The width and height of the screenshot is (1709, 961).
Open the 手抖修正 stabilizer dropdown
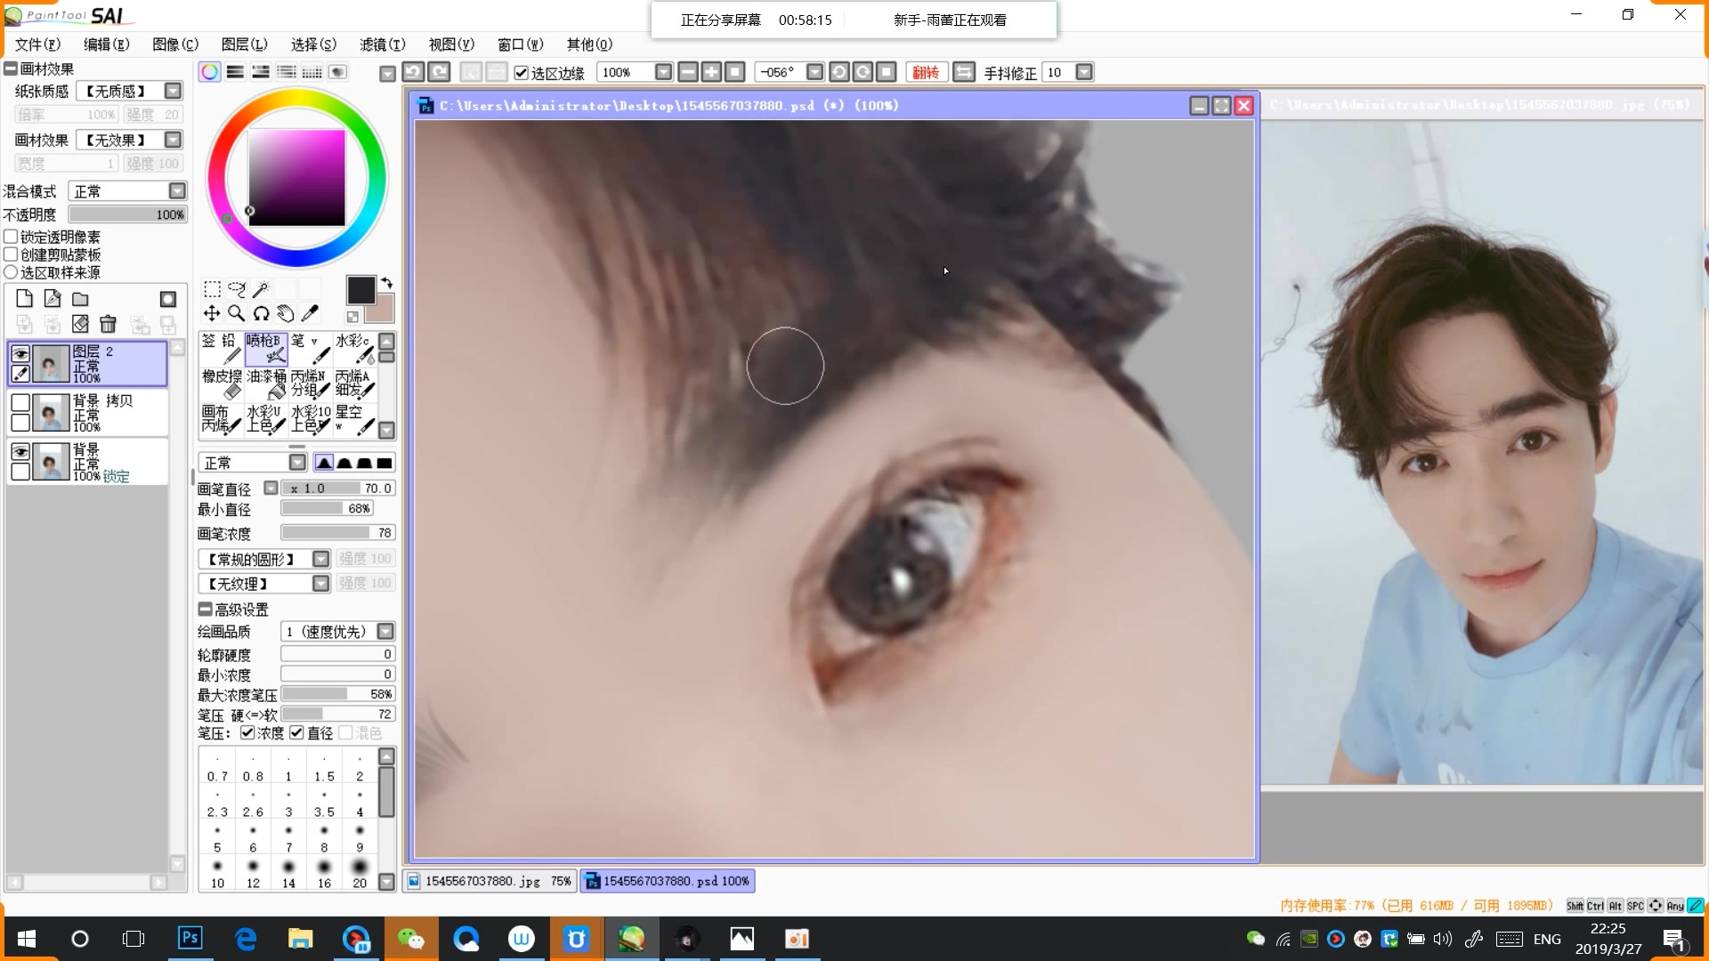pyautogui.click(x=1083, y=72)
